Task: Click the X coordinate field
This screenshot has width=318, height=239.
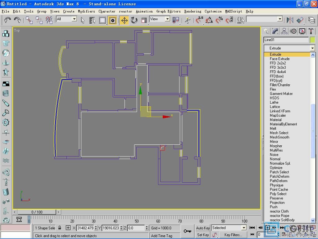Action: pyautogui.click(x=85, y=228)
